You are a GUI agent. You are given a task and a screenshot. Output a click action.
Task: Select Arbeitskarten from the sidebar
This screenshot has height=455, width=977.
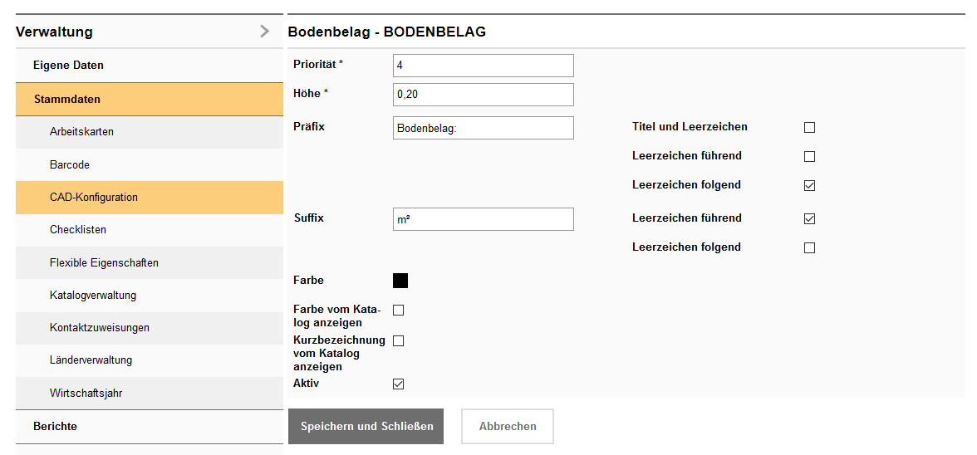(x=81, y=132)
